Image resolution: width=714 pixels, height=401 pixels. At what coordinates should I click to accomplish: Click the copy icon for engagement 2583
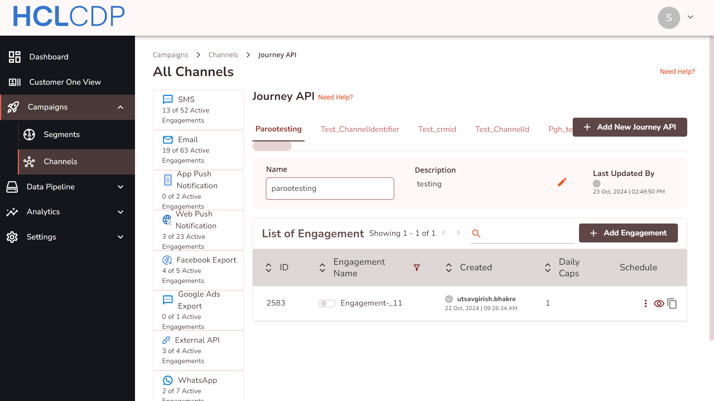pos(672,304)
